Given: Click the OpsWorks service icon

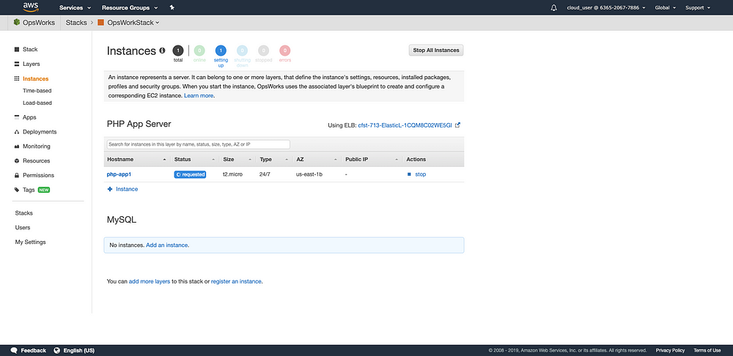Looking at the screenshot, I should (17, 23).
